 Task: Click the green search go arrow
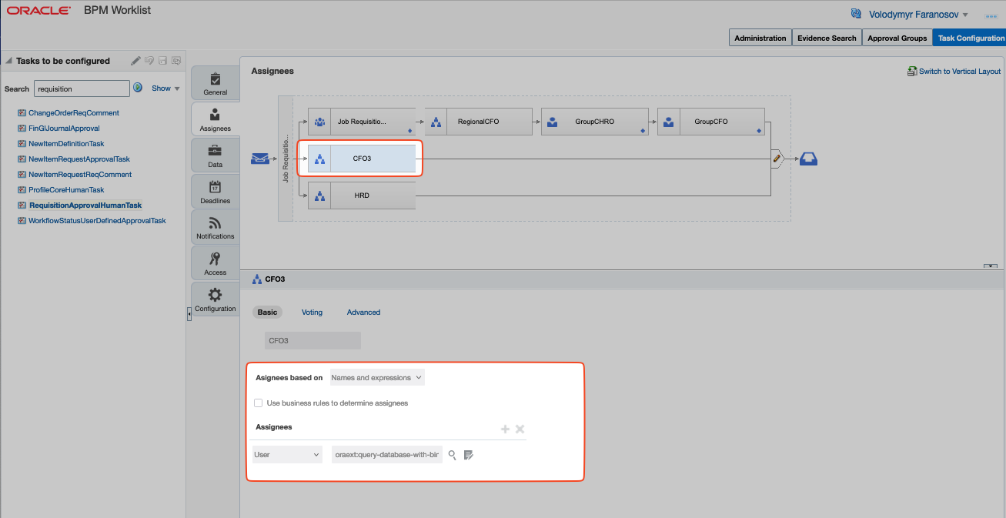(x=138, y=88)
